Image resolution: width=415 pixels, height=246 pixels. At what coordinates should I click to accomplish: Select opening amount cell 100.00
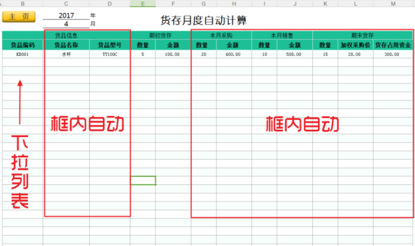tap(173, 54)
